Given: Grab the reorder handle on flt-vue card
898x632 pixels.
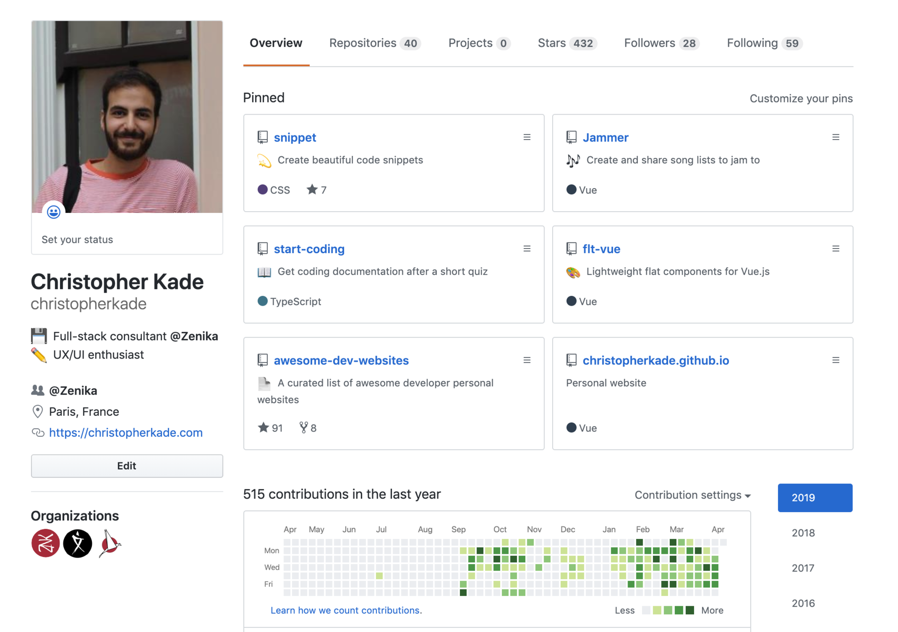Looking at the screenshot, I should coord(836,249).
